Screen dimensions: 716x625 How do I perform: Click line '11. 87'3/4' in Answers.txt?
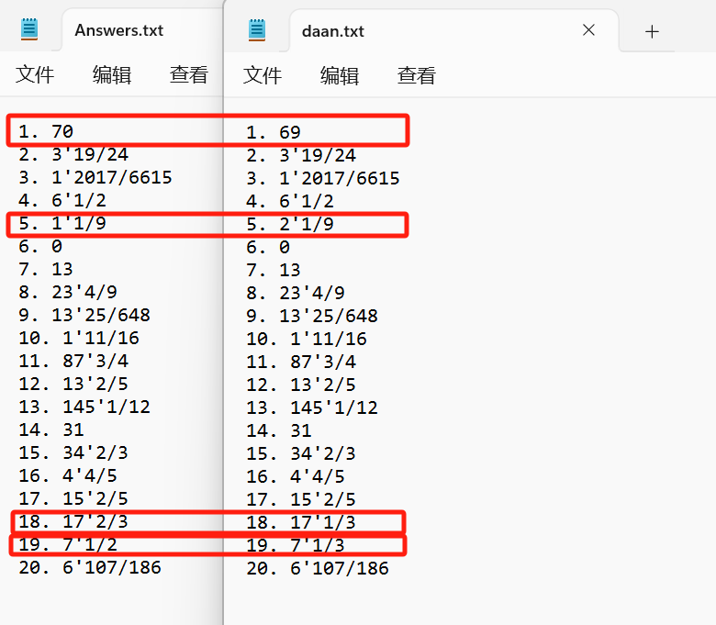click(x=73, y=361)
